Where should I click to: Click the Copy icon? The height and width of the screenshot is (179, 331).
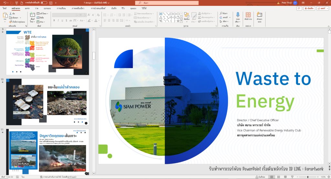coord(11,18)
